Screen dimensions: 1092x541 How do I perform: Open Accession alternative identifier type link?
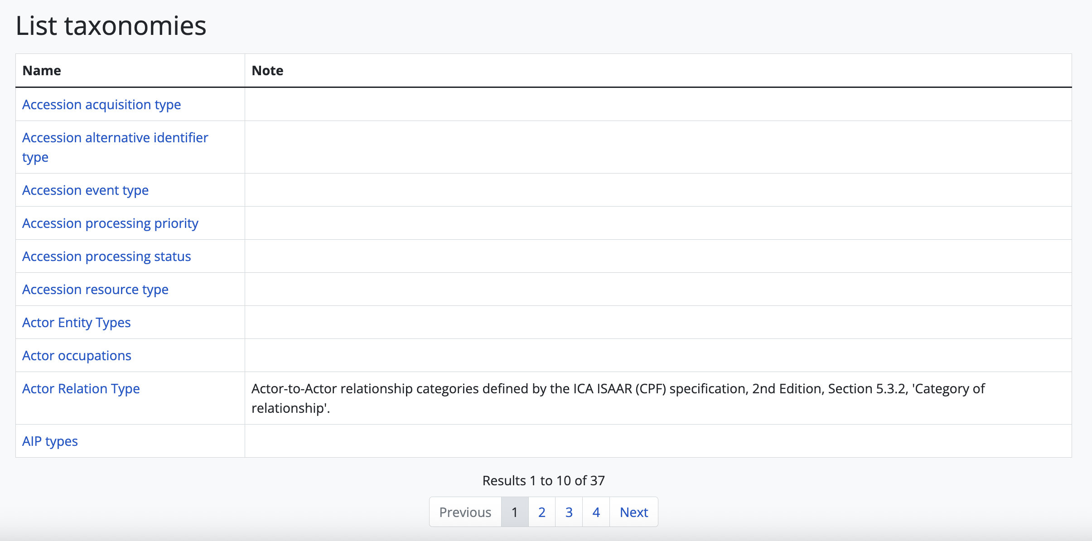click(115, 138)
